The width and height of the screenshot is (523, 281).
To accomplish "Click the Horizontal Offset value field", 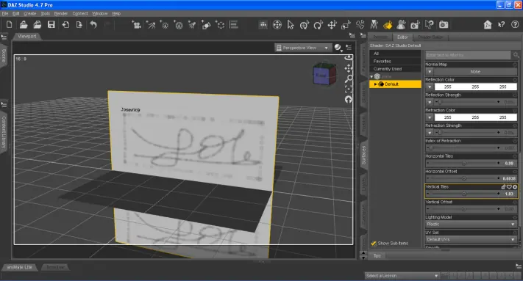I will pos(509,178).
